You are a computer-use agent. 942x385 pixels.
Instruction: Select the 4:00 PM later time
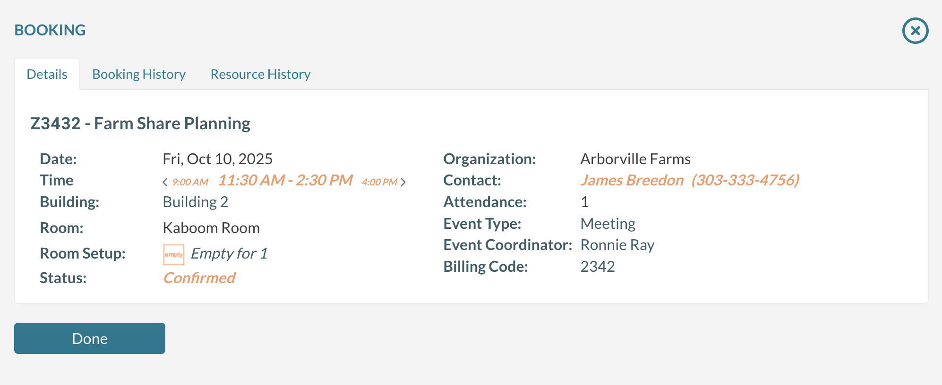(x=379, y=182)
